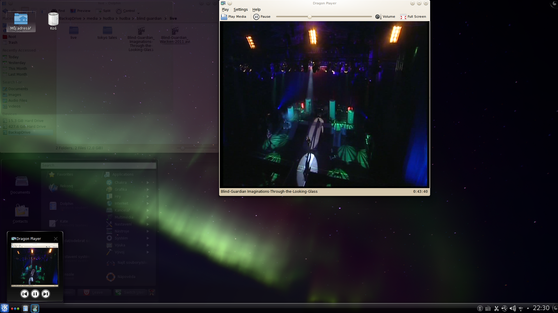
Task: Open the Settings menu in Dragon Player
Action: (241, 10)
